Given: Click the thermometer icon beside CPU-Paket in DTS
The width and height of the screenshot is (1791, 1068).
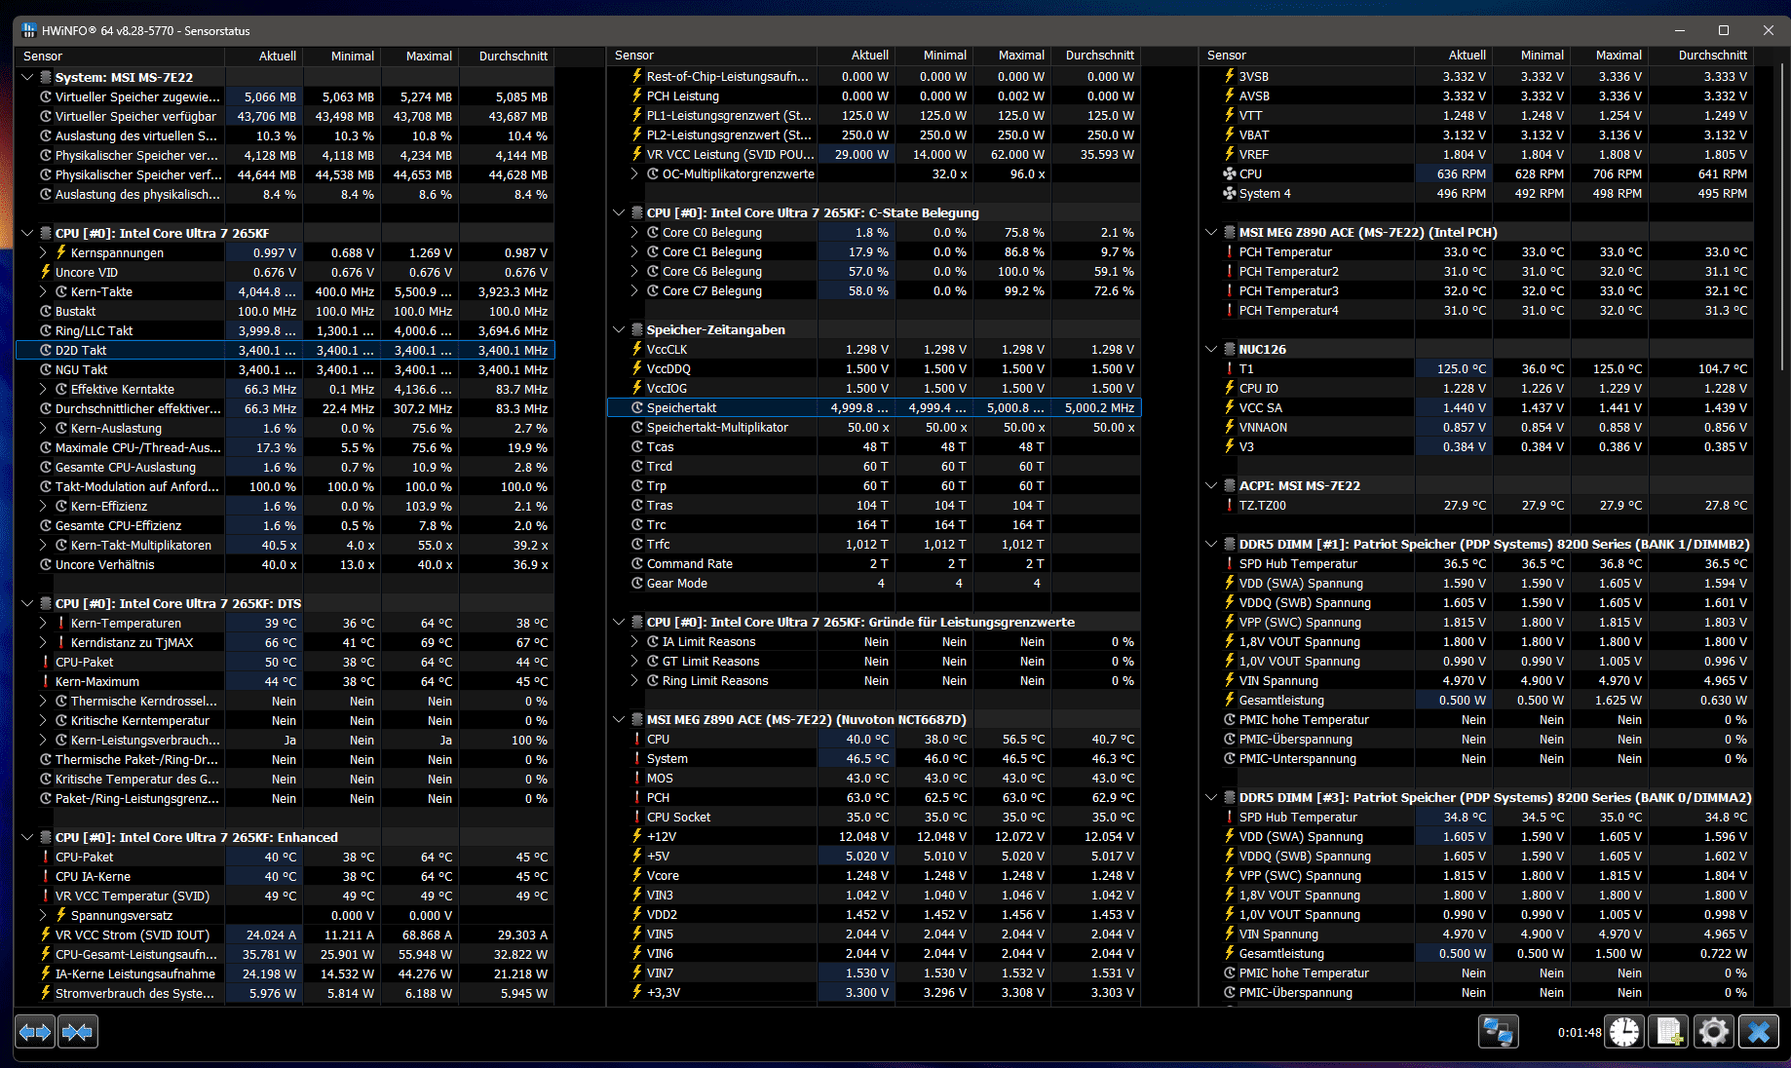Looking at the screenshot, I should 46,662.
